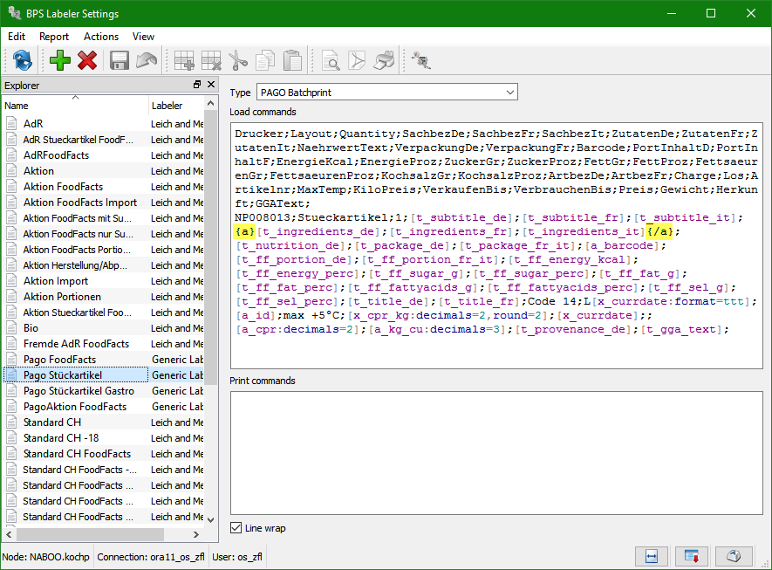Image resolution: width=772 pixels, height=570 pixels.
Task: Click the refresh icon in the toolbar
Action: point(23,60)
